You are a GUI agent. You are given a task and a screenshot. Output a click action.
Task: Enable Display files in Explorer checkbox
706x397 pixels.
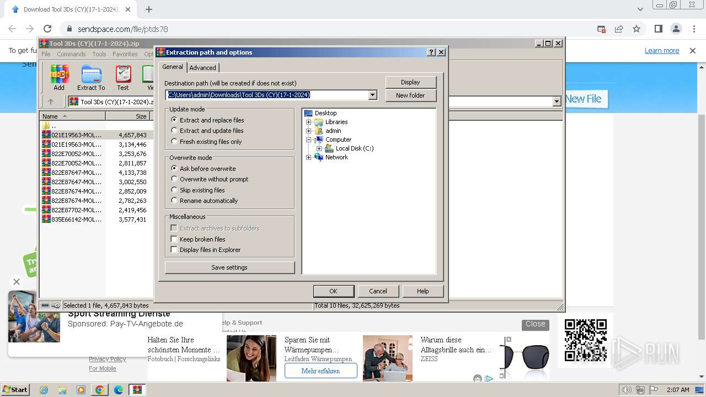(x=174, y=250)
